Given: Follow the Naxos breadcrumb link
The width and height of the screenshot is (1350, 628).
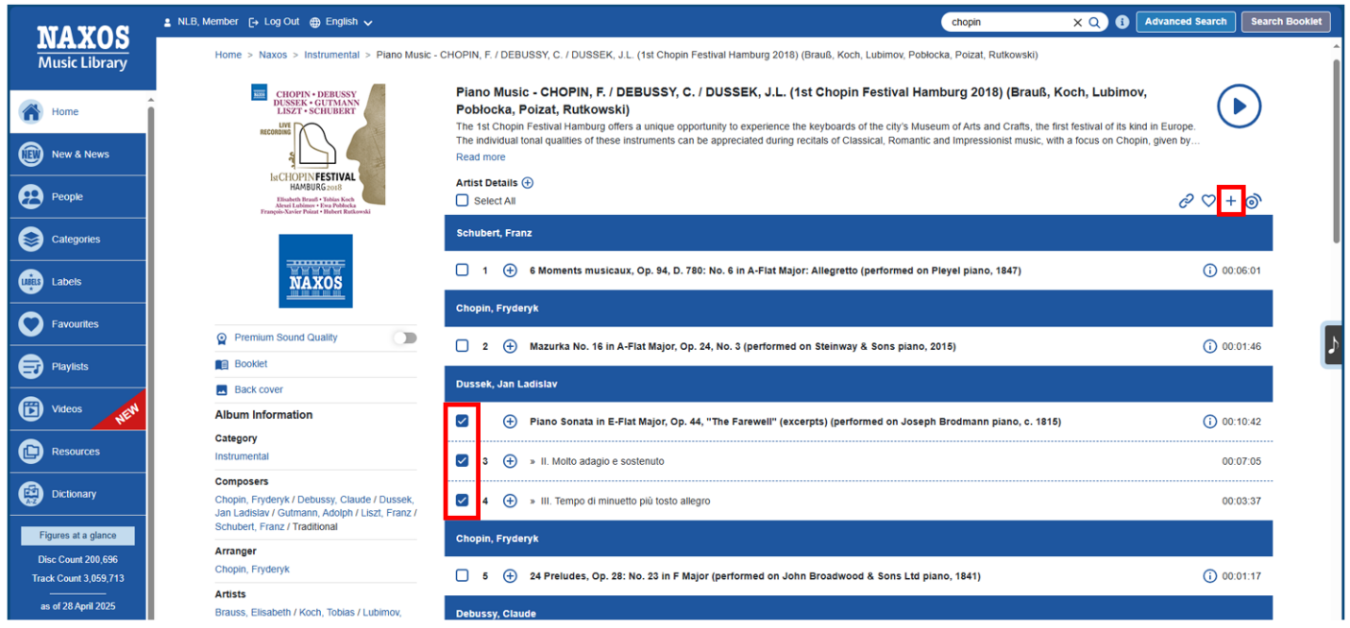Looking at the screenshot, I should pos(273,55).
